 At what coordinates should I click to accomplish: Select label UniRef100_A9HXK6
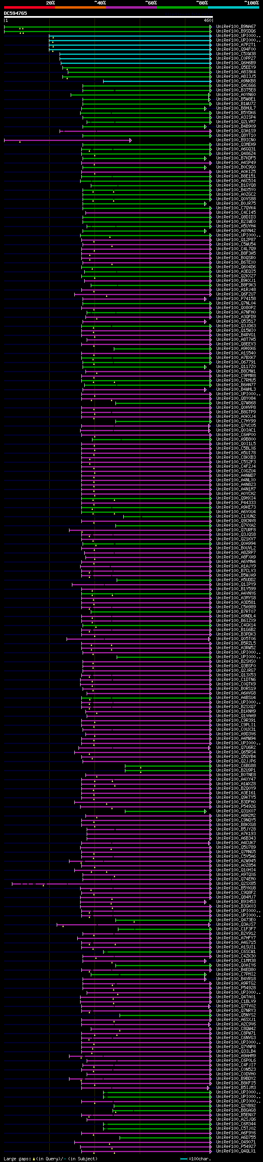click(x=235, y=348)
